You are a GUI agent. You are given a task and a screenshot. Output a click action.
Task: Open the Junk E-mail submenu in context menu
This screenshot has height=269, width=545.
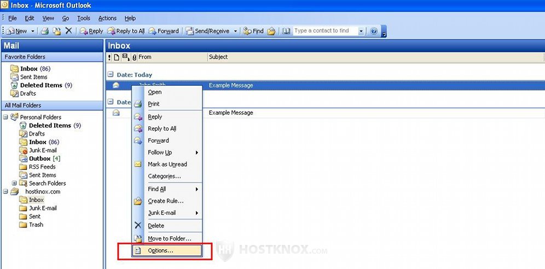tap(167, 213)
